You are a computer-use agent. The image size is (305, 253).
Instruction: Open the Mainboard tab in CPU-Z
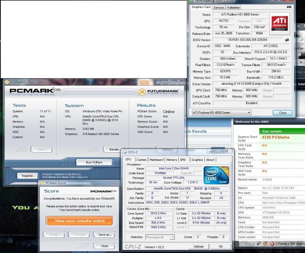pyautogui.click(x=156, y=160)
